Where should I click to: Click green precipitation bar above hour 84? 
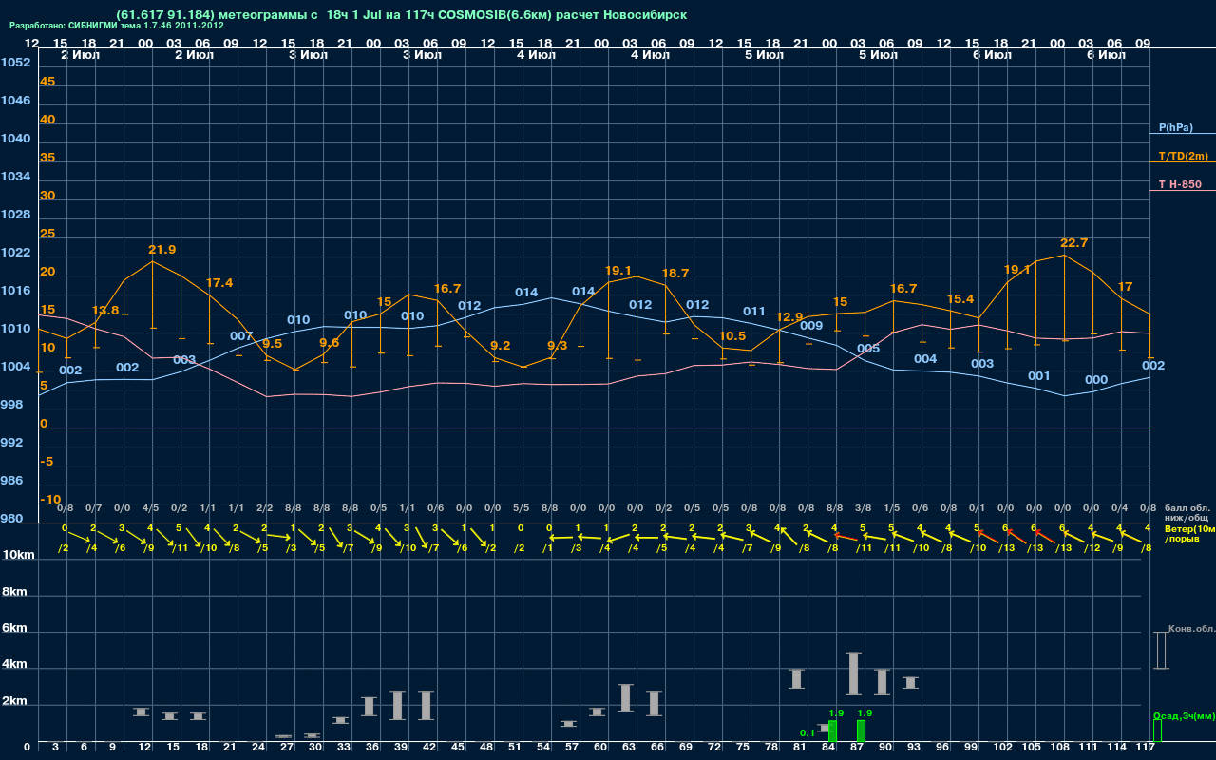(x=833, y=731)
